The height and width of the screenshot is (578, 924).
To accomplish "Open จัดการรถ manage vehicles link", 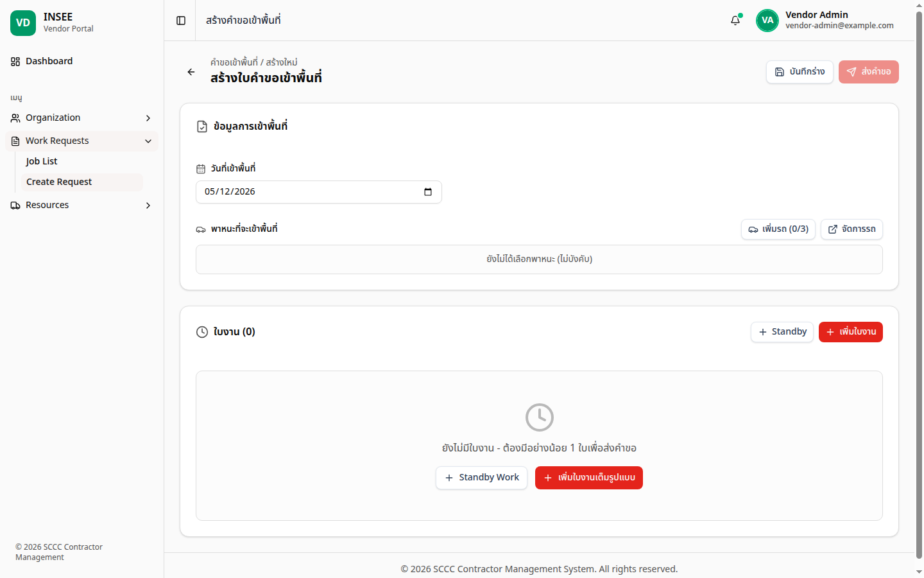I will pos(851,229).
